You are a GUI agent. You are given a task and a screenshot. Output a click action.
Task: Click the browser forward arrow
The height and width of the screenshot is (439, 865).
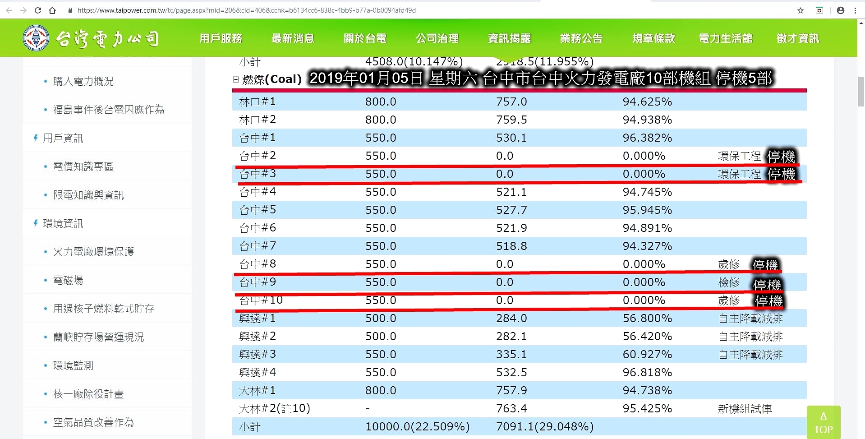(23, 10)
